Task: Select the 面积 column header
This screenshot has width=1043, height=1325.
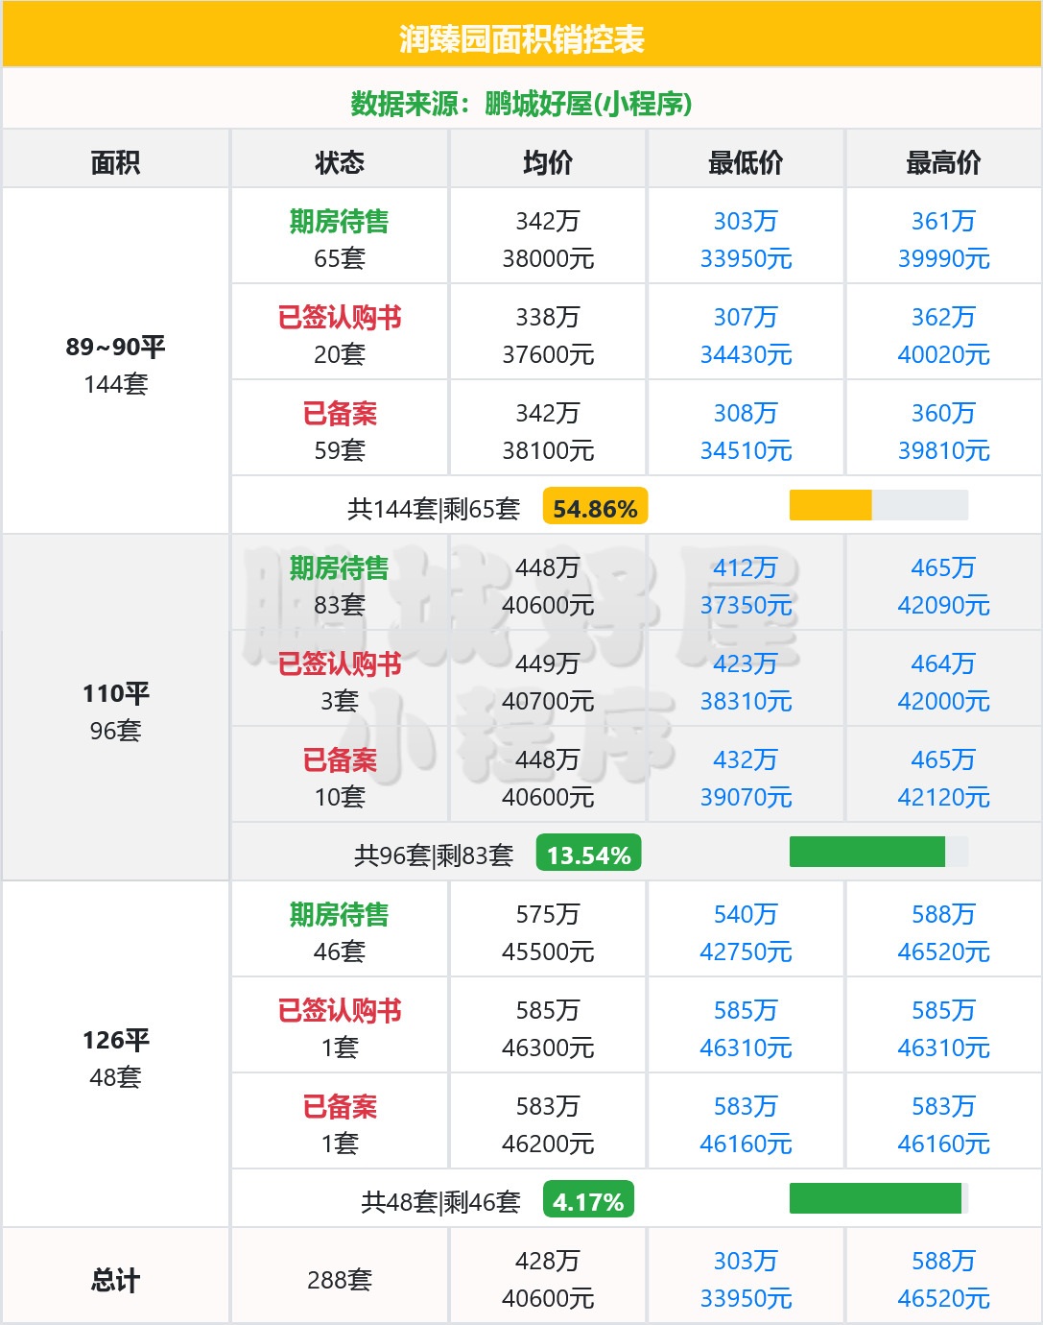Action: pos(115,162)
